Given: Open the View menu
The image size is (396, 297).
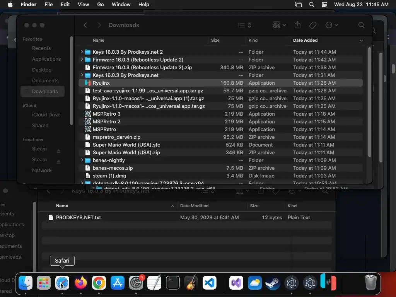Looking at the screenshot, I should coord(84,5).
